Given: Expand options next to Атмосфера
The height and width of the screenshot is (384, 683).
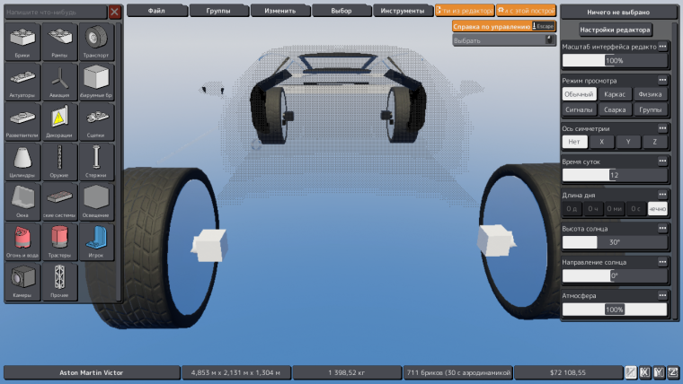Looking at the screenshot, I should 662,295.
